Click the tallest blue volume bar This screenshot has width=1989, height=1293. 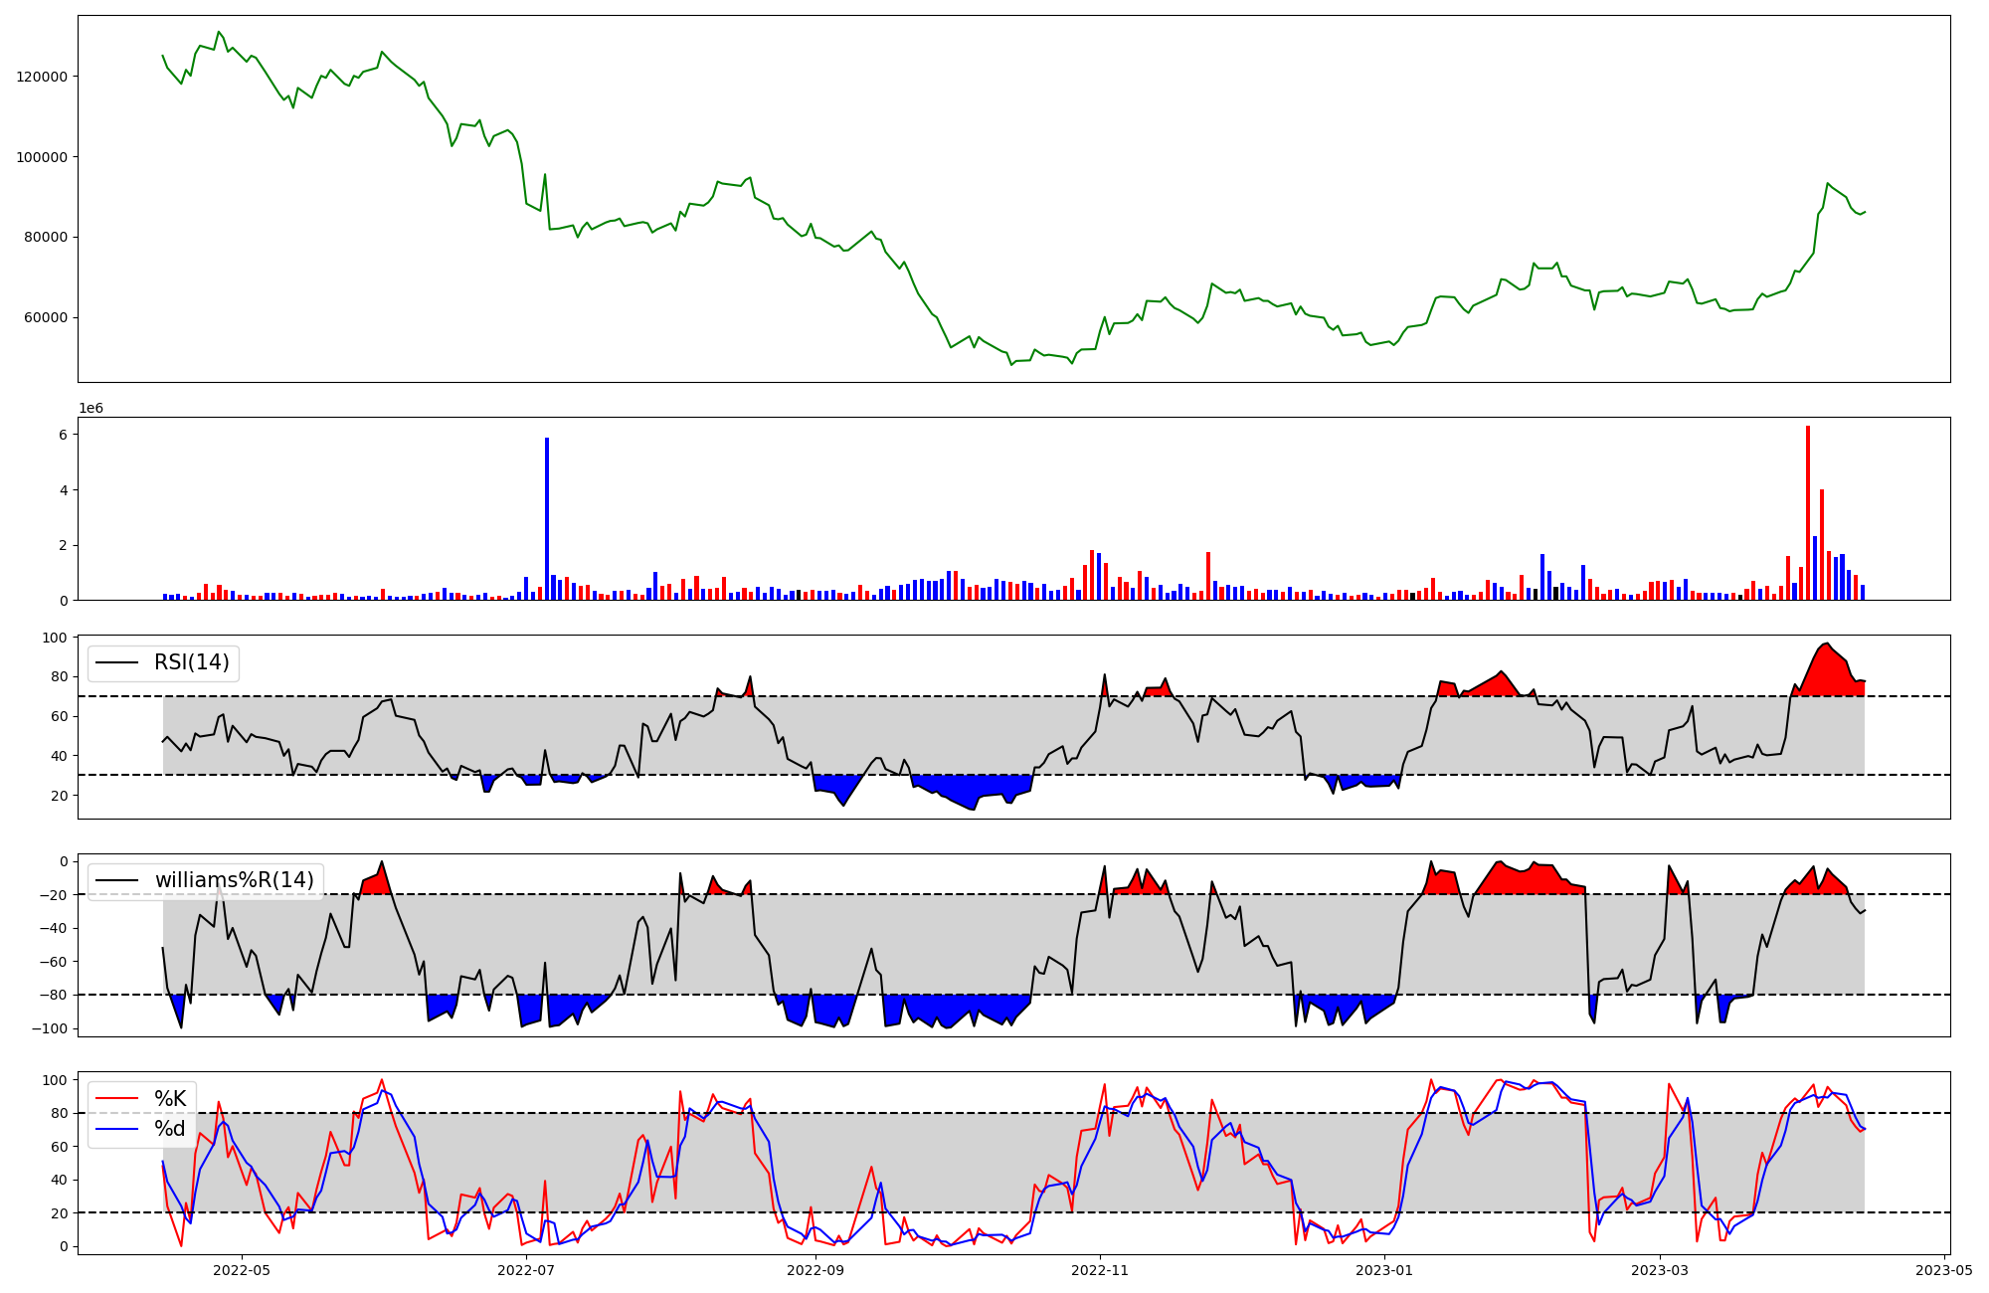click(x=547, y=517)
